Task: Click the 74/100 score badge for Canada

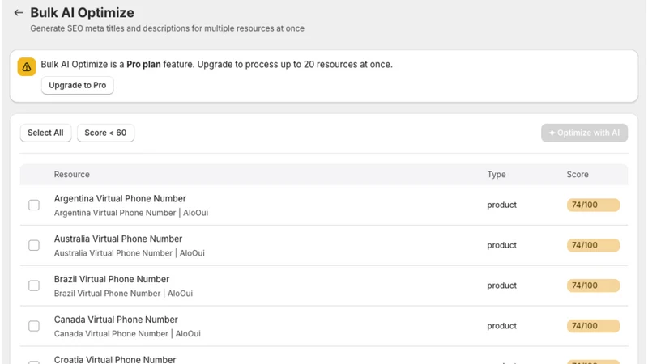Action: [593, 326]
